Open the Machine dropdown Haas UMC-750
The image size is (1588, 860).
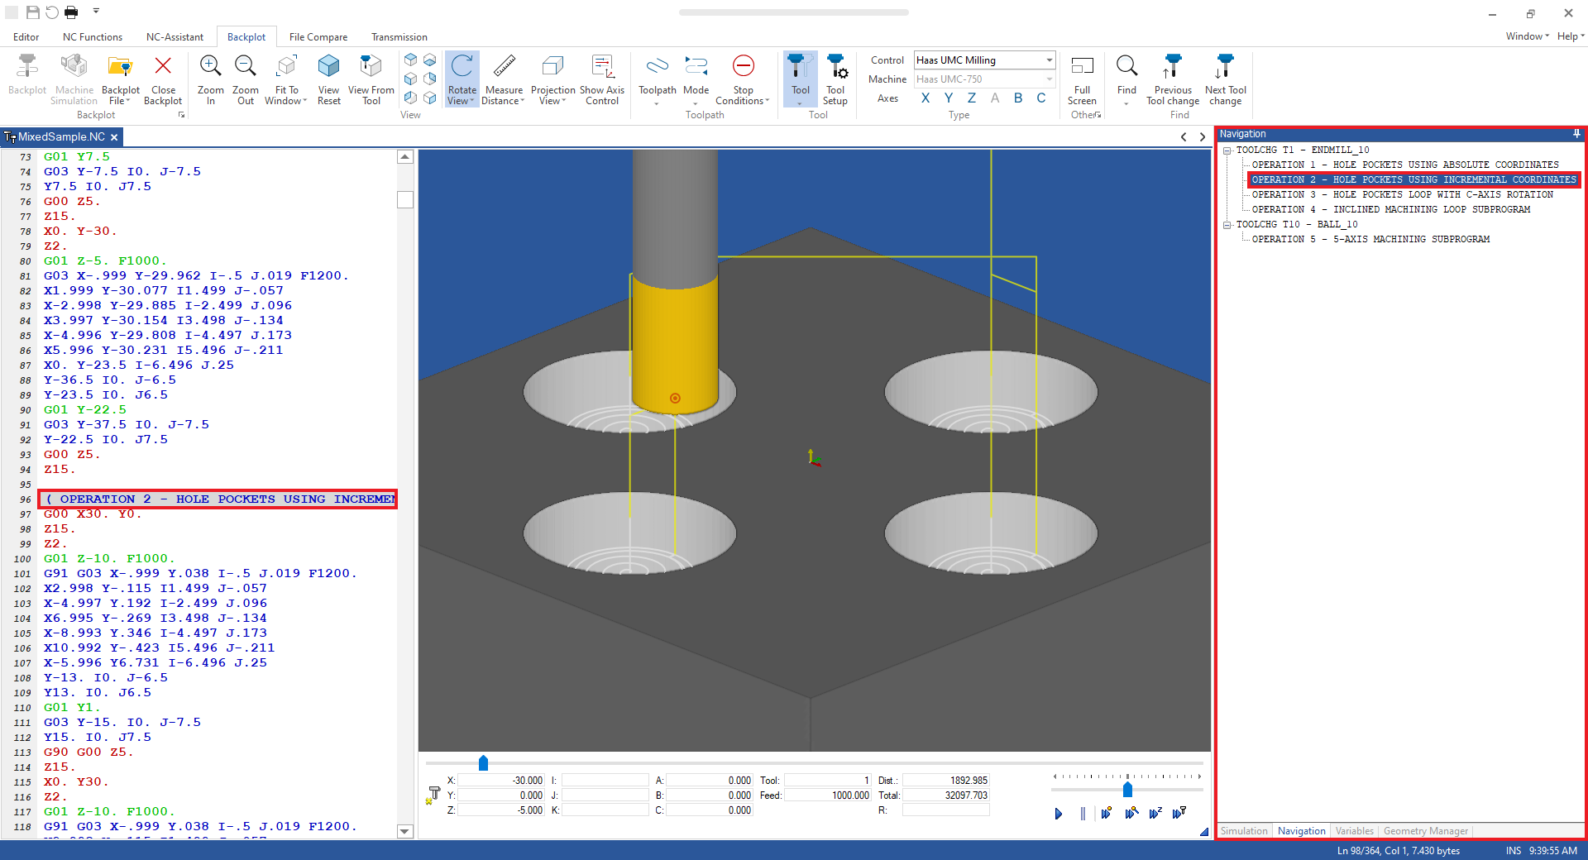pos(984,79)
